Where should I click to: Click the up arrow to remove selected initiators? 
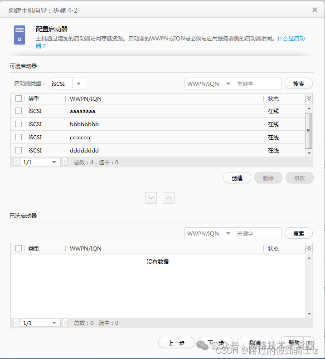click(169, 198)
